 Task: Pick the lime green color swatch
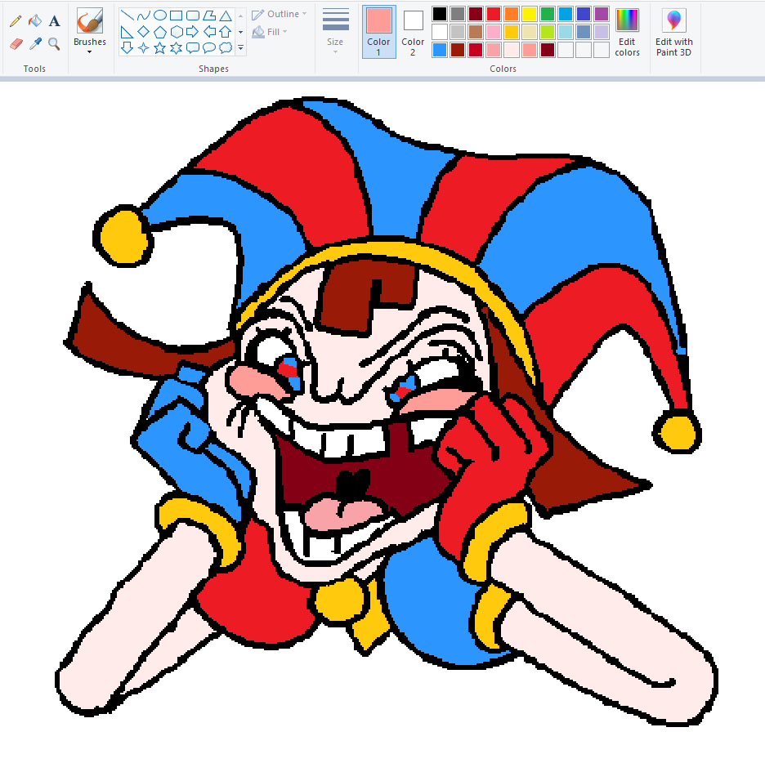(x=548, y=32)
